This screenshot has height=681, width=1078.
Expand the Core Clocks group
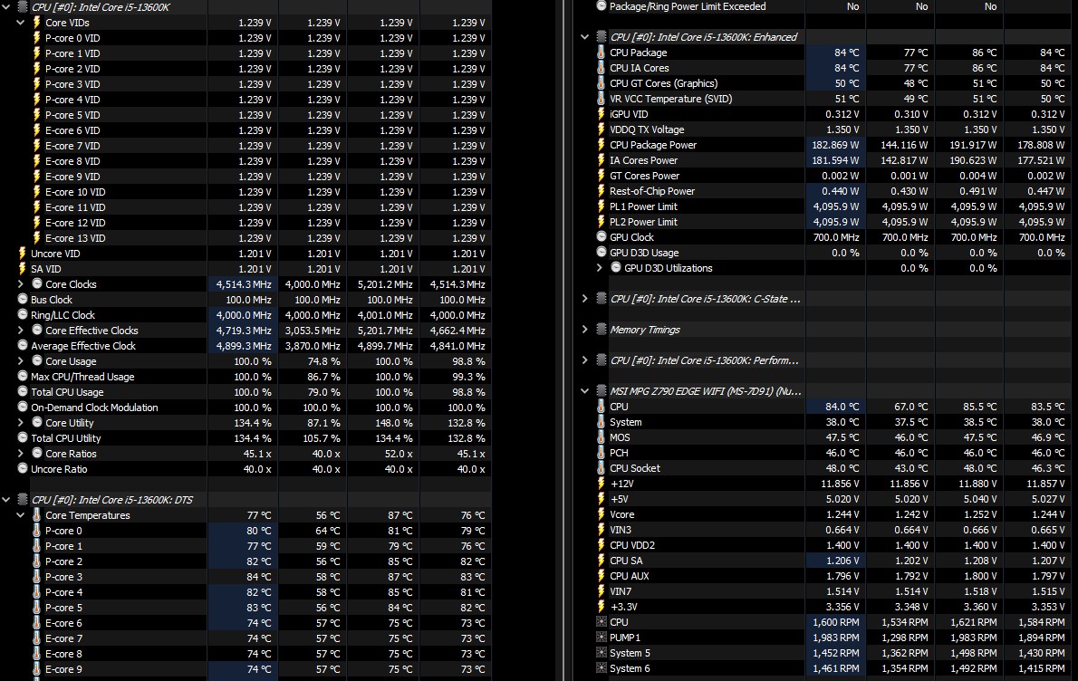click(21, 283)
